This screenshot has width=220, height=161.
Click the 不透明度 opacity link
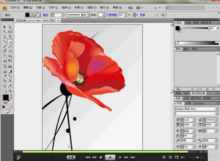point(112,15)
